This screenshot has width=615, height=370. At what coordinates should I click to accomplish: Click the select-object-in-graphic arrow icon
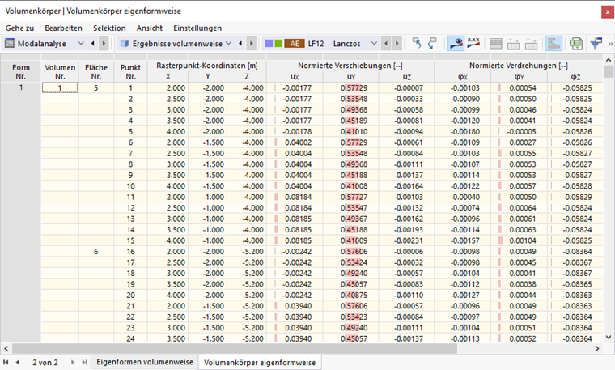click(416, 44)
